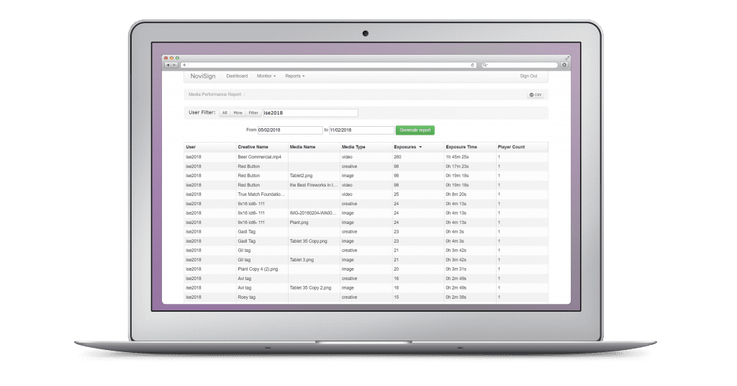Click the fullscreen arrows icon in window corner
The image size is (737, 386).
click(567, 58)
